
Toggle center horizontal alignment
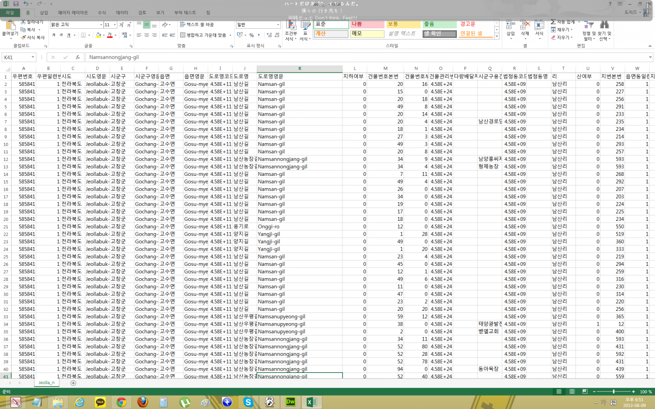tap(147, 35)
